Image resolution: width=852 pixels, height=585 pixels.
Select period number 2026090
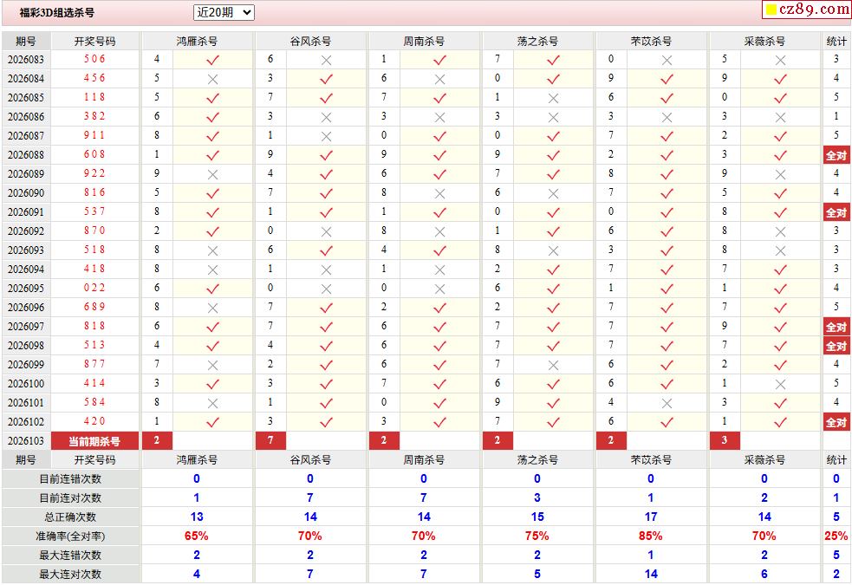click(25, 193)
